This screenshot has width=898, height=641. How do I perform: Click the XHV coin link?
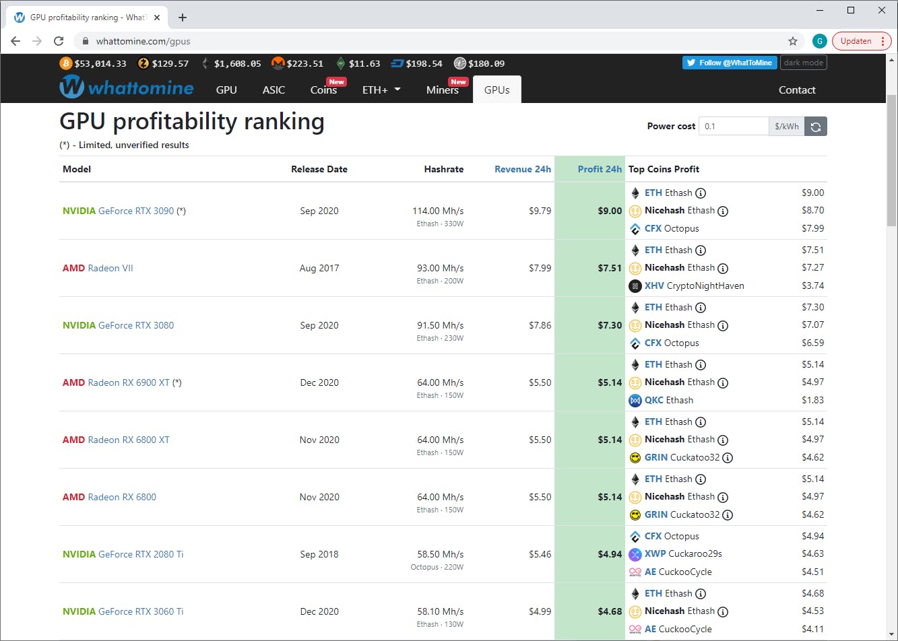[x=654, y=285]
